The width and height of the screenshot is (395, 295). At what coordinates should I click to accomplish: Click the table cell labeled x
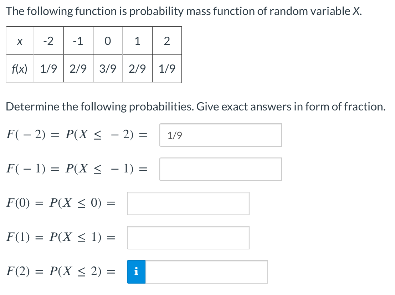[20, 41]
